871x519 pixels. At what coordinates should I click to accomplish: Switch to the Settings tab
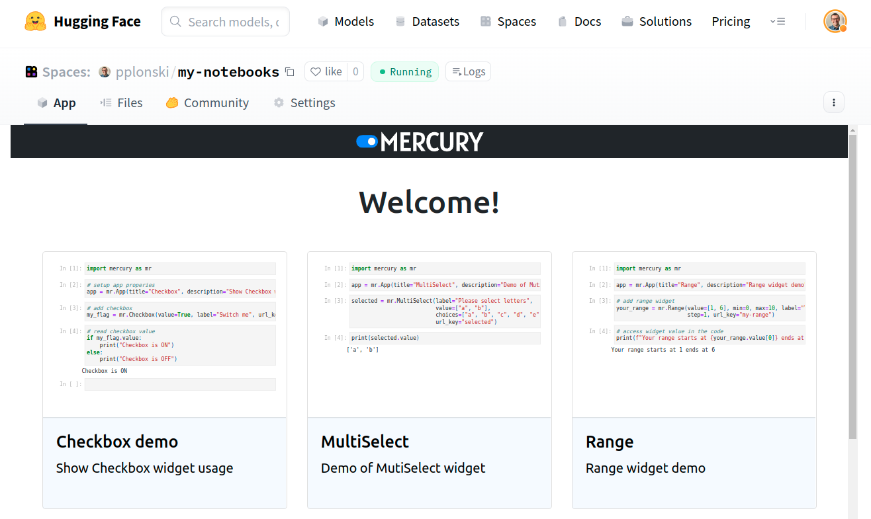tap(304, 102)
